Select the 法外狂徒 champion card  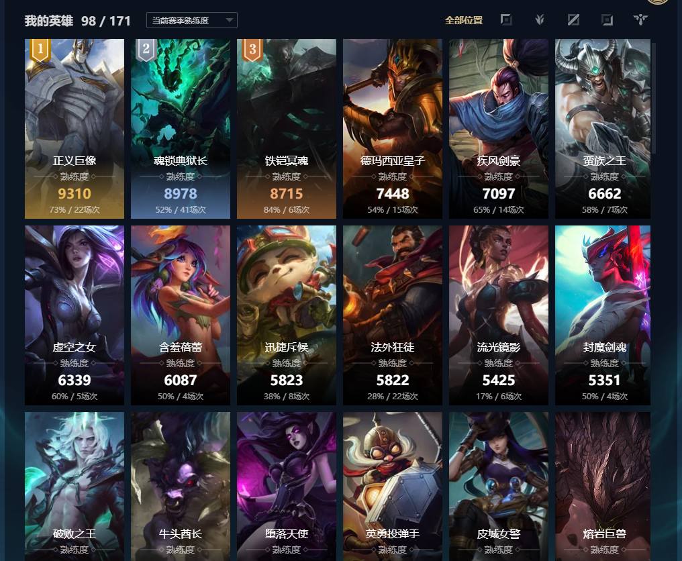392,315
